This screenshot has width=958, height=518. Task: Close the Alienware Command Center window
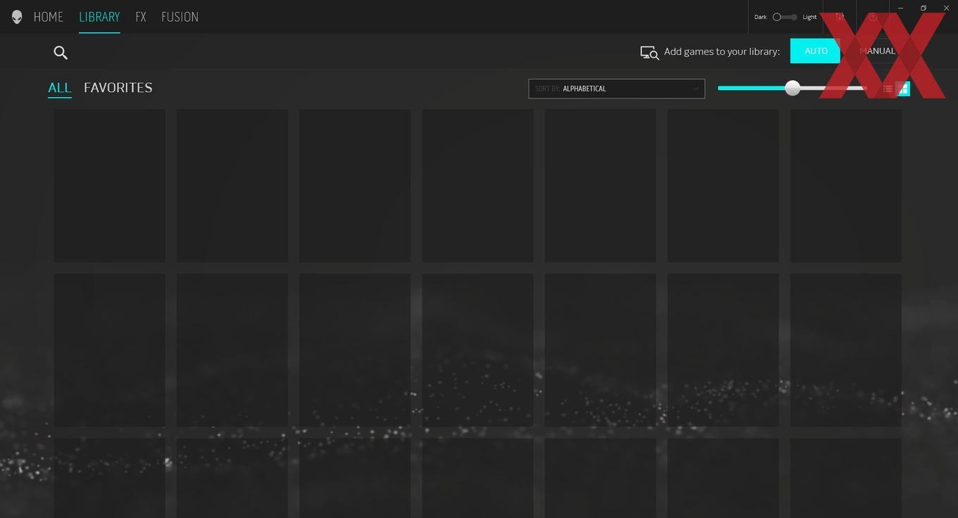point(946,8)
